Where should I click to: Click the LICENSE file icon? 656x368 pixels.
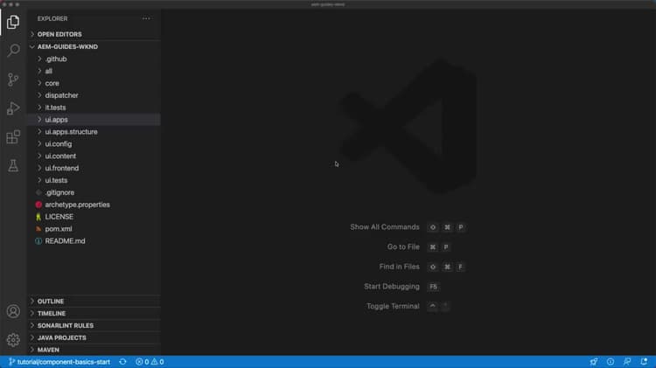38,217
